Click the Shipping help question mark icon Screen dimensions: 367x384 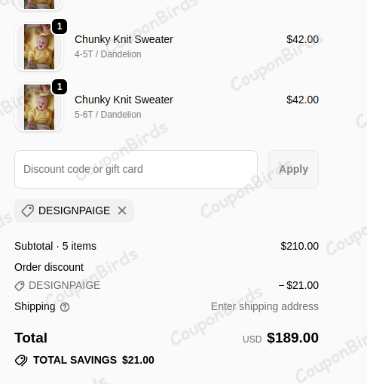click(65, 307)
